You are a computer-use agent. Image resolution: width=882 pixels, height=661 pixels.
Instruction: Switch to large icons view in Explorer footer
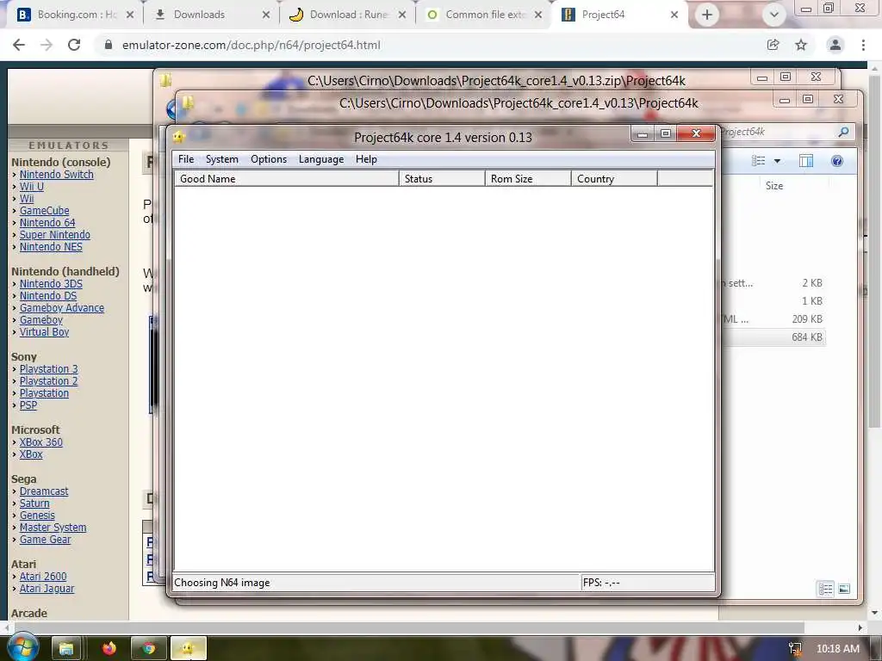[844, 589]
